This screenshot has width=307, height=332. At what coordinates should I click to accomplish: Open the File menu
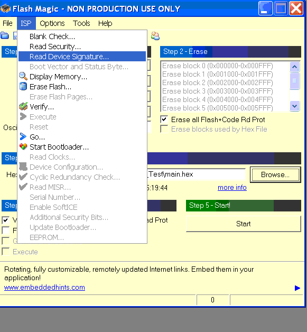pyautogui.click(x=7, y=23)
